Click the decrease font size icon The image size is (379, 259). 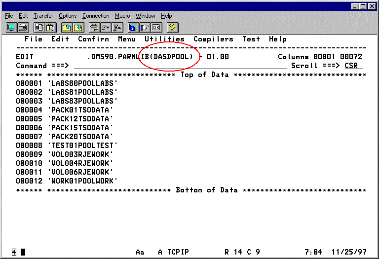coord(106,27)
